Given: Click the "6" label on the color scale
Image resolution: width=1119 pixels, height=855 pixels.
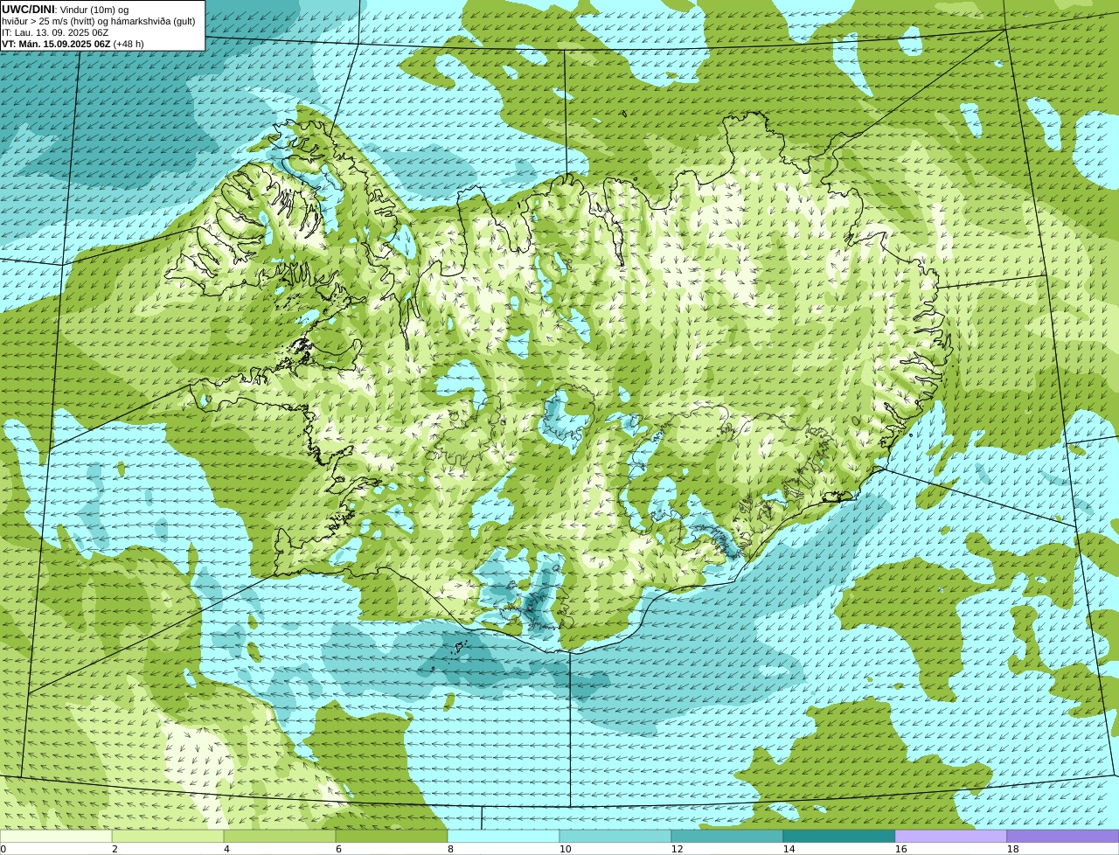Looking at the screenshot, I should tap(338, 849).
